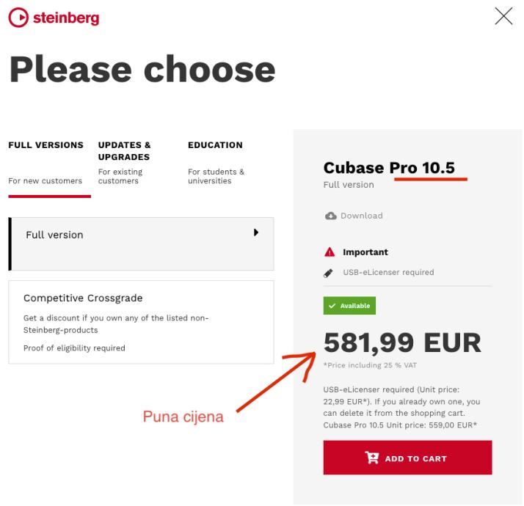Click the Cubase Pro 10.5 title
The image size is (524, 506).
389,168
